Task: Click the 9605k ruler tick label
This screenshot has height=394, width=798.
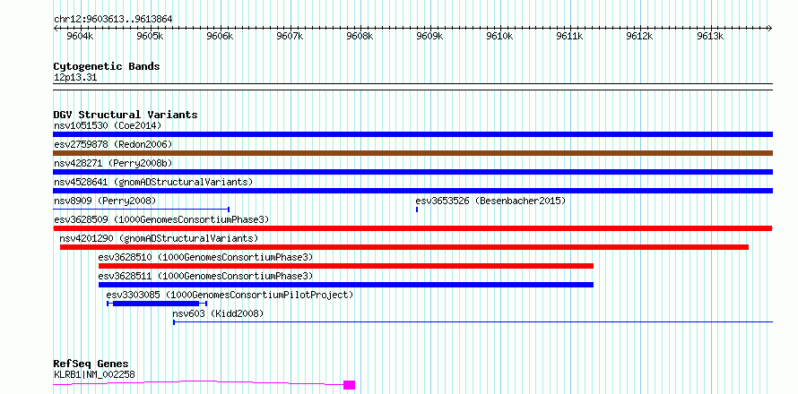Action: (x=151, y=37)
